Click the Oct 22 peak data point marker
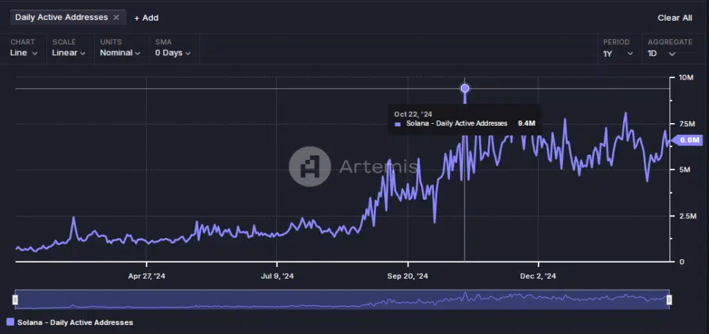The image size is (709, 334). click(x=465, y=88)
